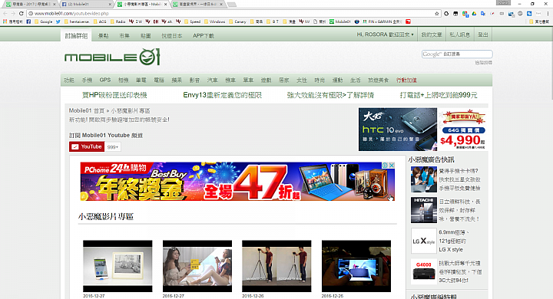Open the 悅遊日本 top navigation item
This screenshot has width=553, height=299.
172,35
